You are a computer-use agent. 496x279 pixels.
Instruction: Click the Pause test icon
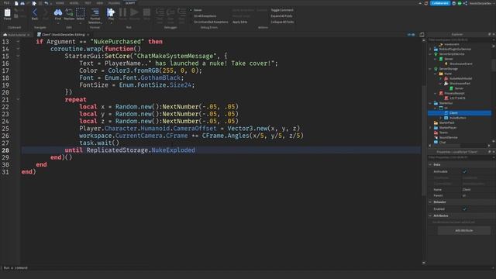122,12
